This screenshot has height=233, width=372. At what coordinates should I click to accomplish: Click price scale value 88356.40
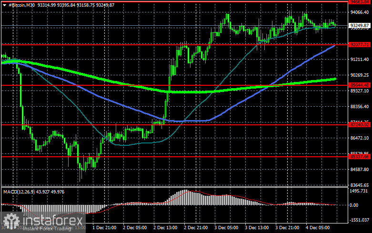(x=360, y=107)
